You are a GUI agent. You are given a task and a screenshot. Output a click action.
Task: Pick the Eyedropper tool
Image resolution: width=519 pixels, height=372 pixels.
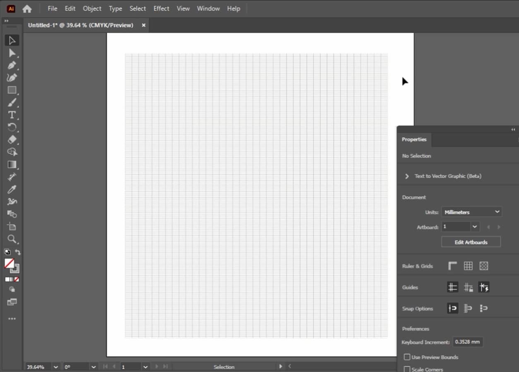12,189
